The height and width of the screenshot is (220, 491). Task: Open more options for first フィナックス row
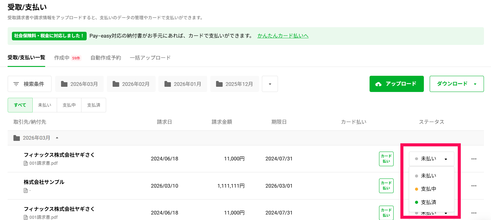[x=474, y=159]
